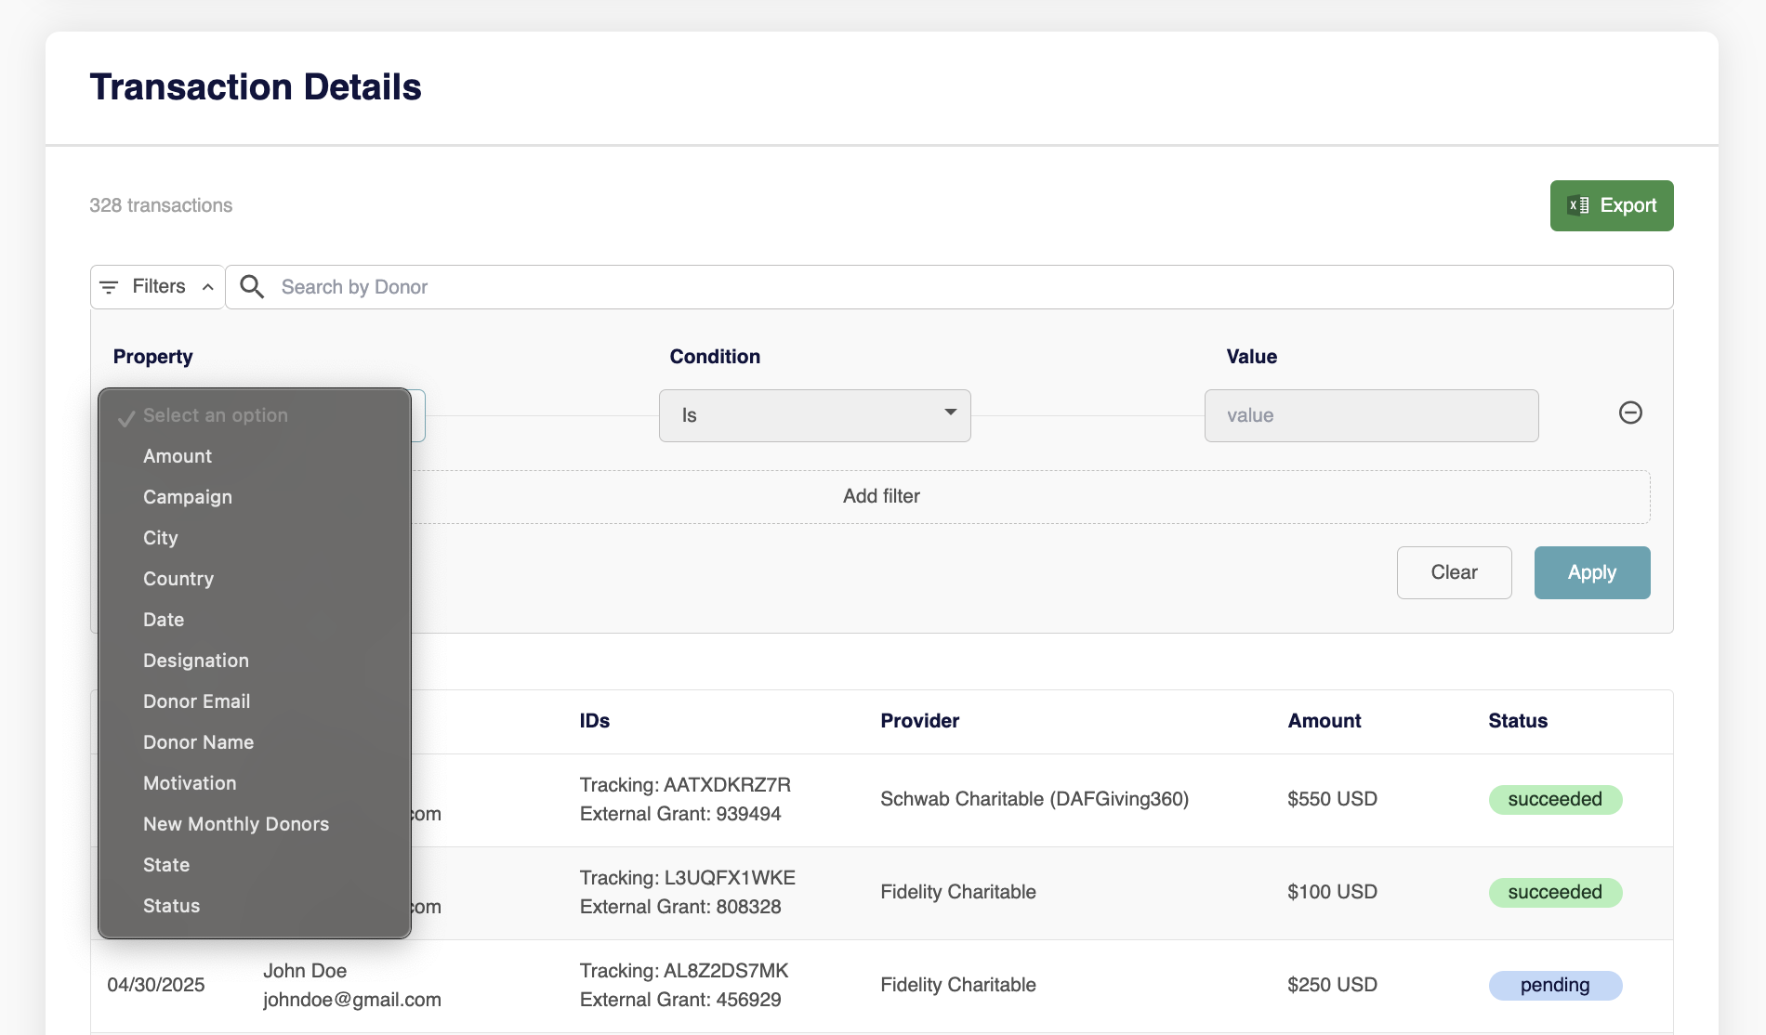Select Campaign in the property dropdown
Viewport: 1766px width, 1035px height.
pos(188,497)
